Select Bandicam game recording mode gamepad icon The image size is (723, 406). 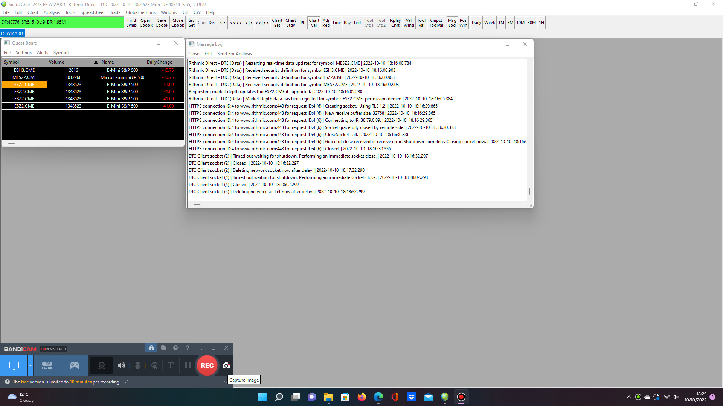(x=75, y=365)
